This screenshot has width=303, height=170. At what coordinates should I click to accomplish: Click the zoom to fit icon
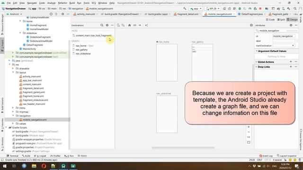(x=249, y=142)
